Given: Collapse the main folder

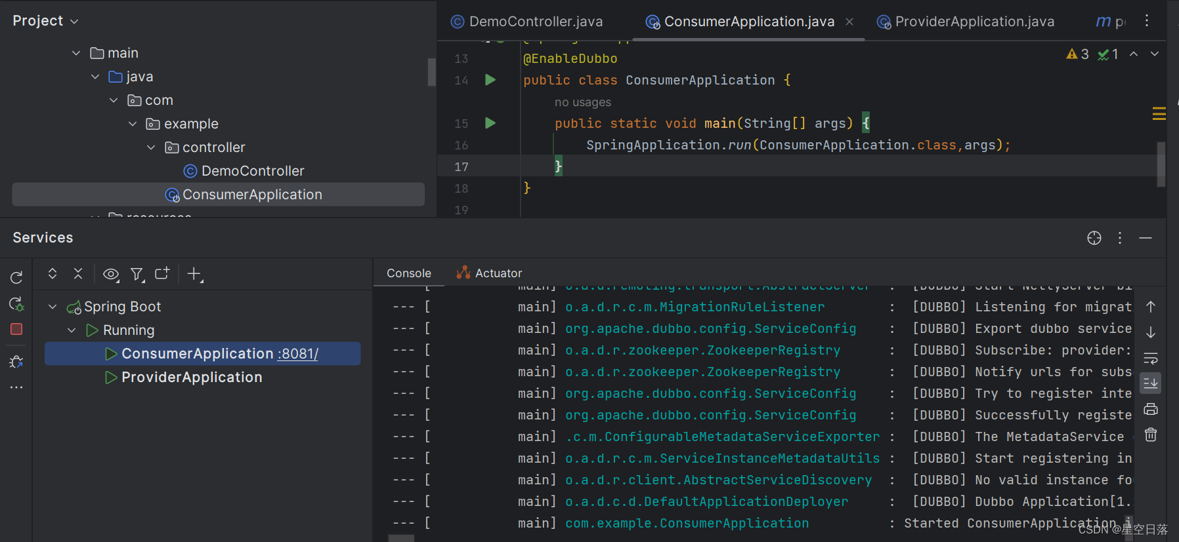Looking at the screenshot, I should (x=76, y=53).
